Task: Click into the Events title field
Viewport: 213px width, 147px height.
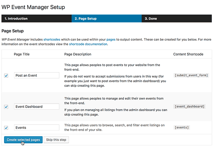Action: coord(37,127)
